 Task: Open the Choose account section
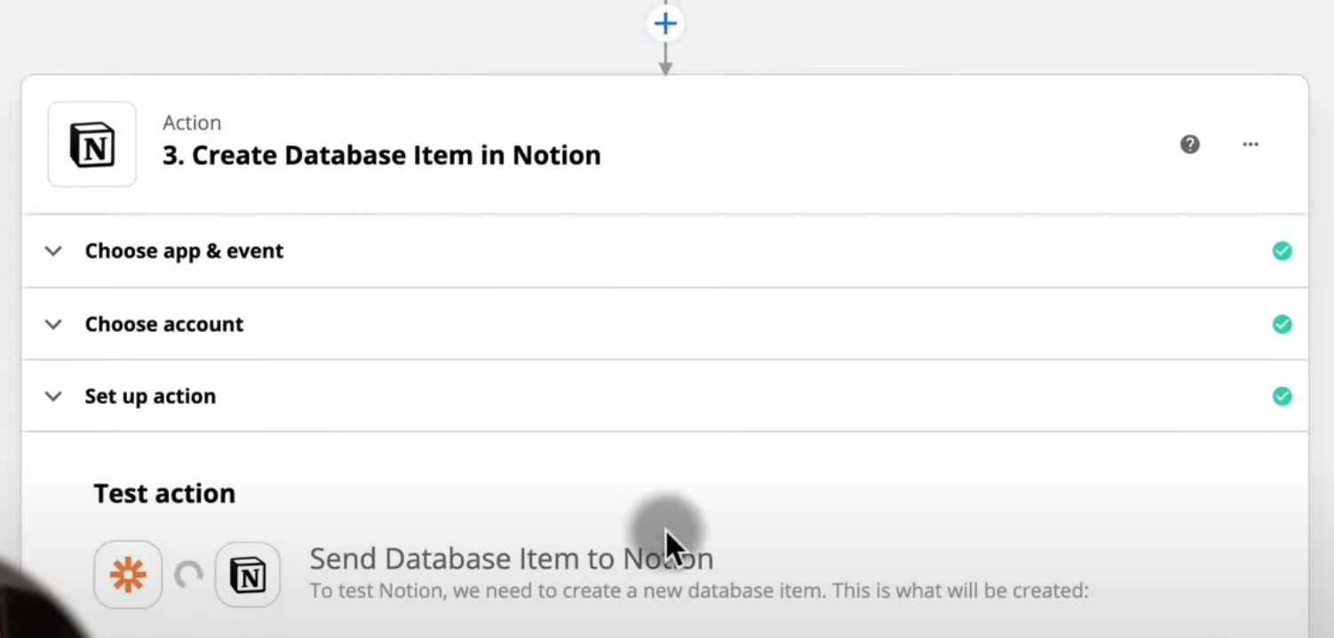click(x=164, y=324)
